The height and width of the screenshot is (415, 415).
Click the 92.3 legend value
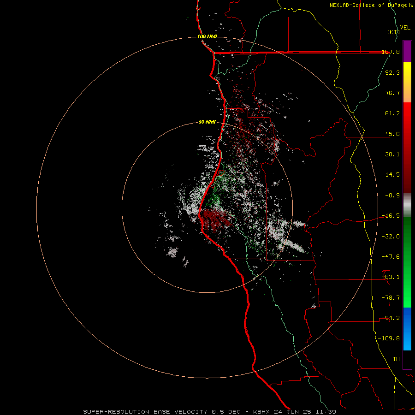pos(392,72)
